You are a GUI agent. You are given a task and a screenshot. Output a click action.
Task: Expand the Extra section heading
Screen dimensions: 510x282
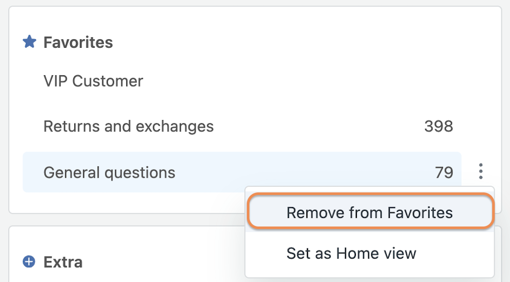click(63, 262)
